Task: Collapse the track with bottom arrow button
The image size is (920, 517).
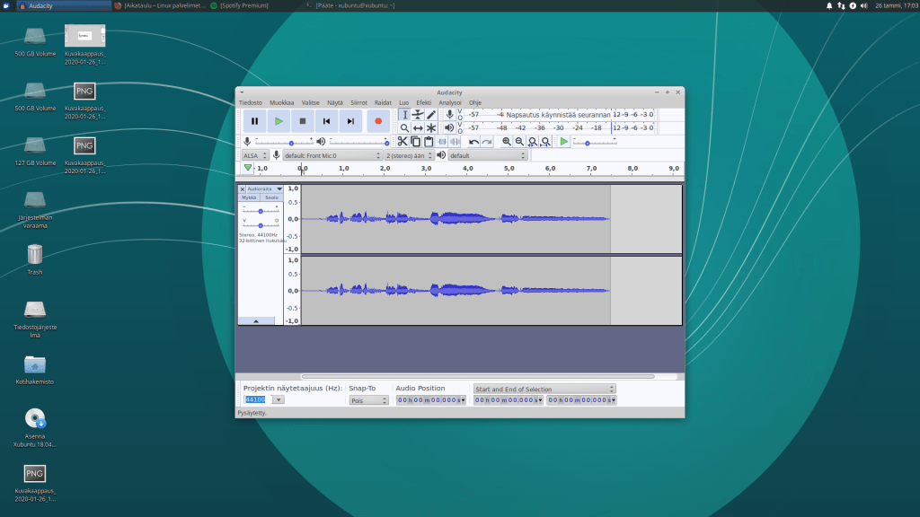Action: tap(256, 320)
